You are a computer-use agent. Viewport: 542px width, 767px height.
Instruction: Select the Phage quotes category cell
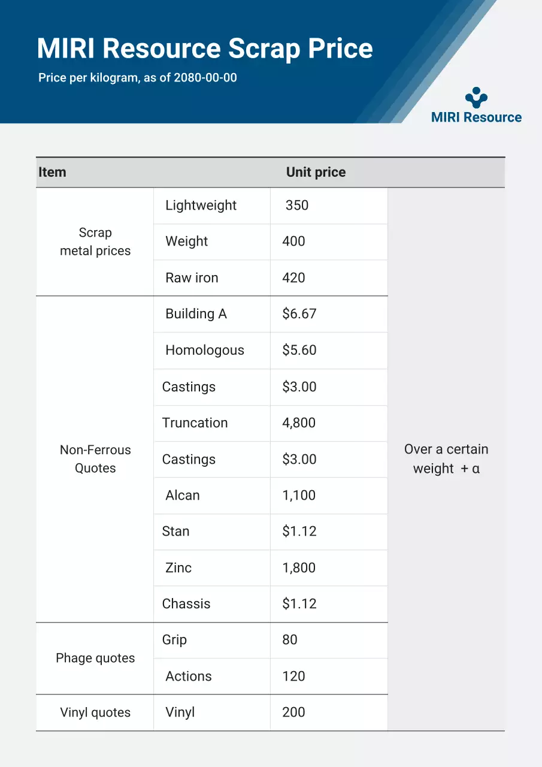95,659
